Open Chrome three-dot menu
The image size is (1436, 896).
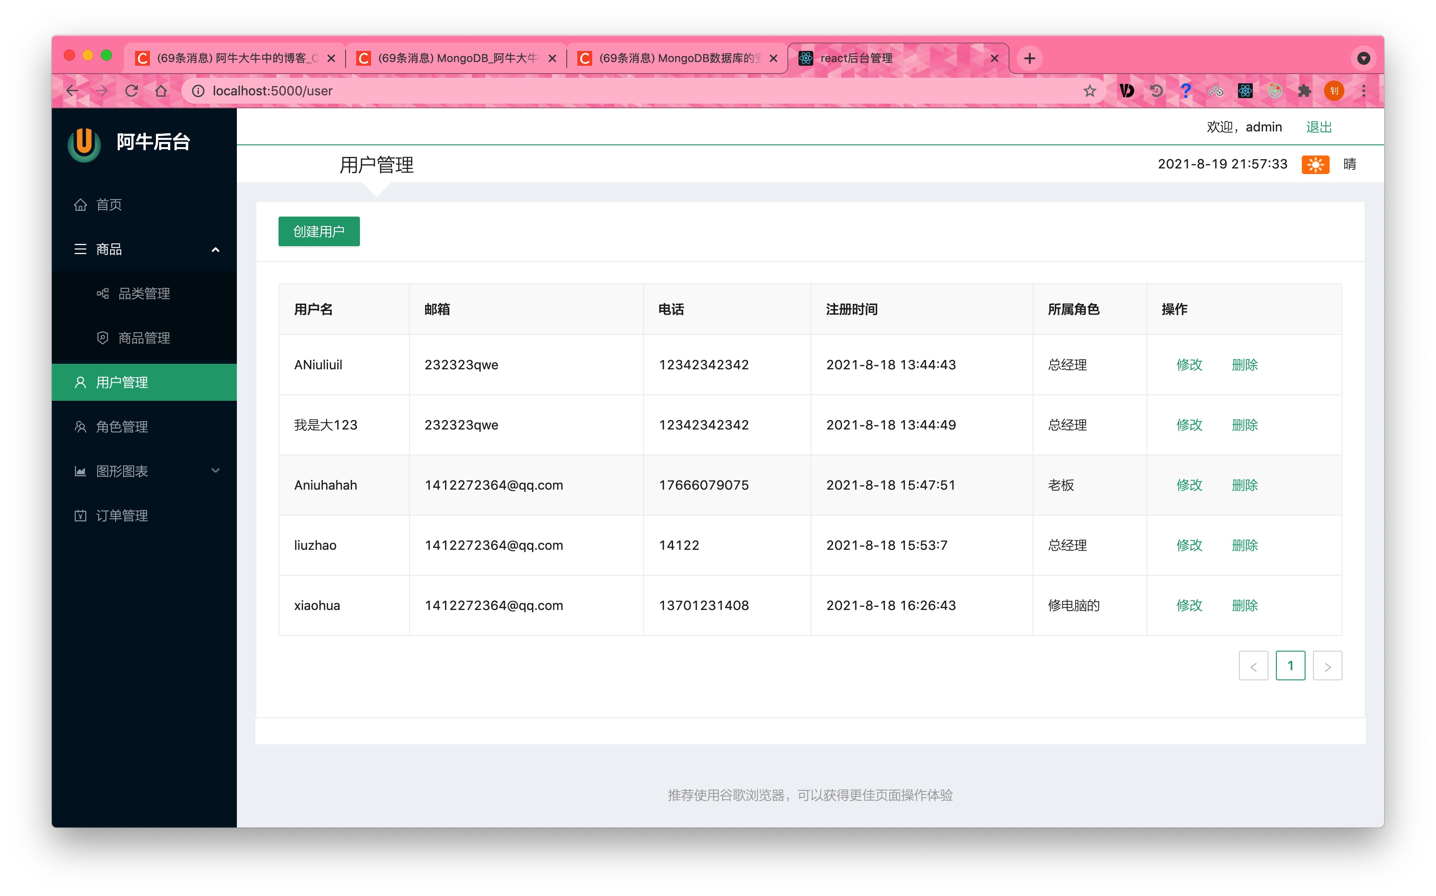click(1363, 91)
